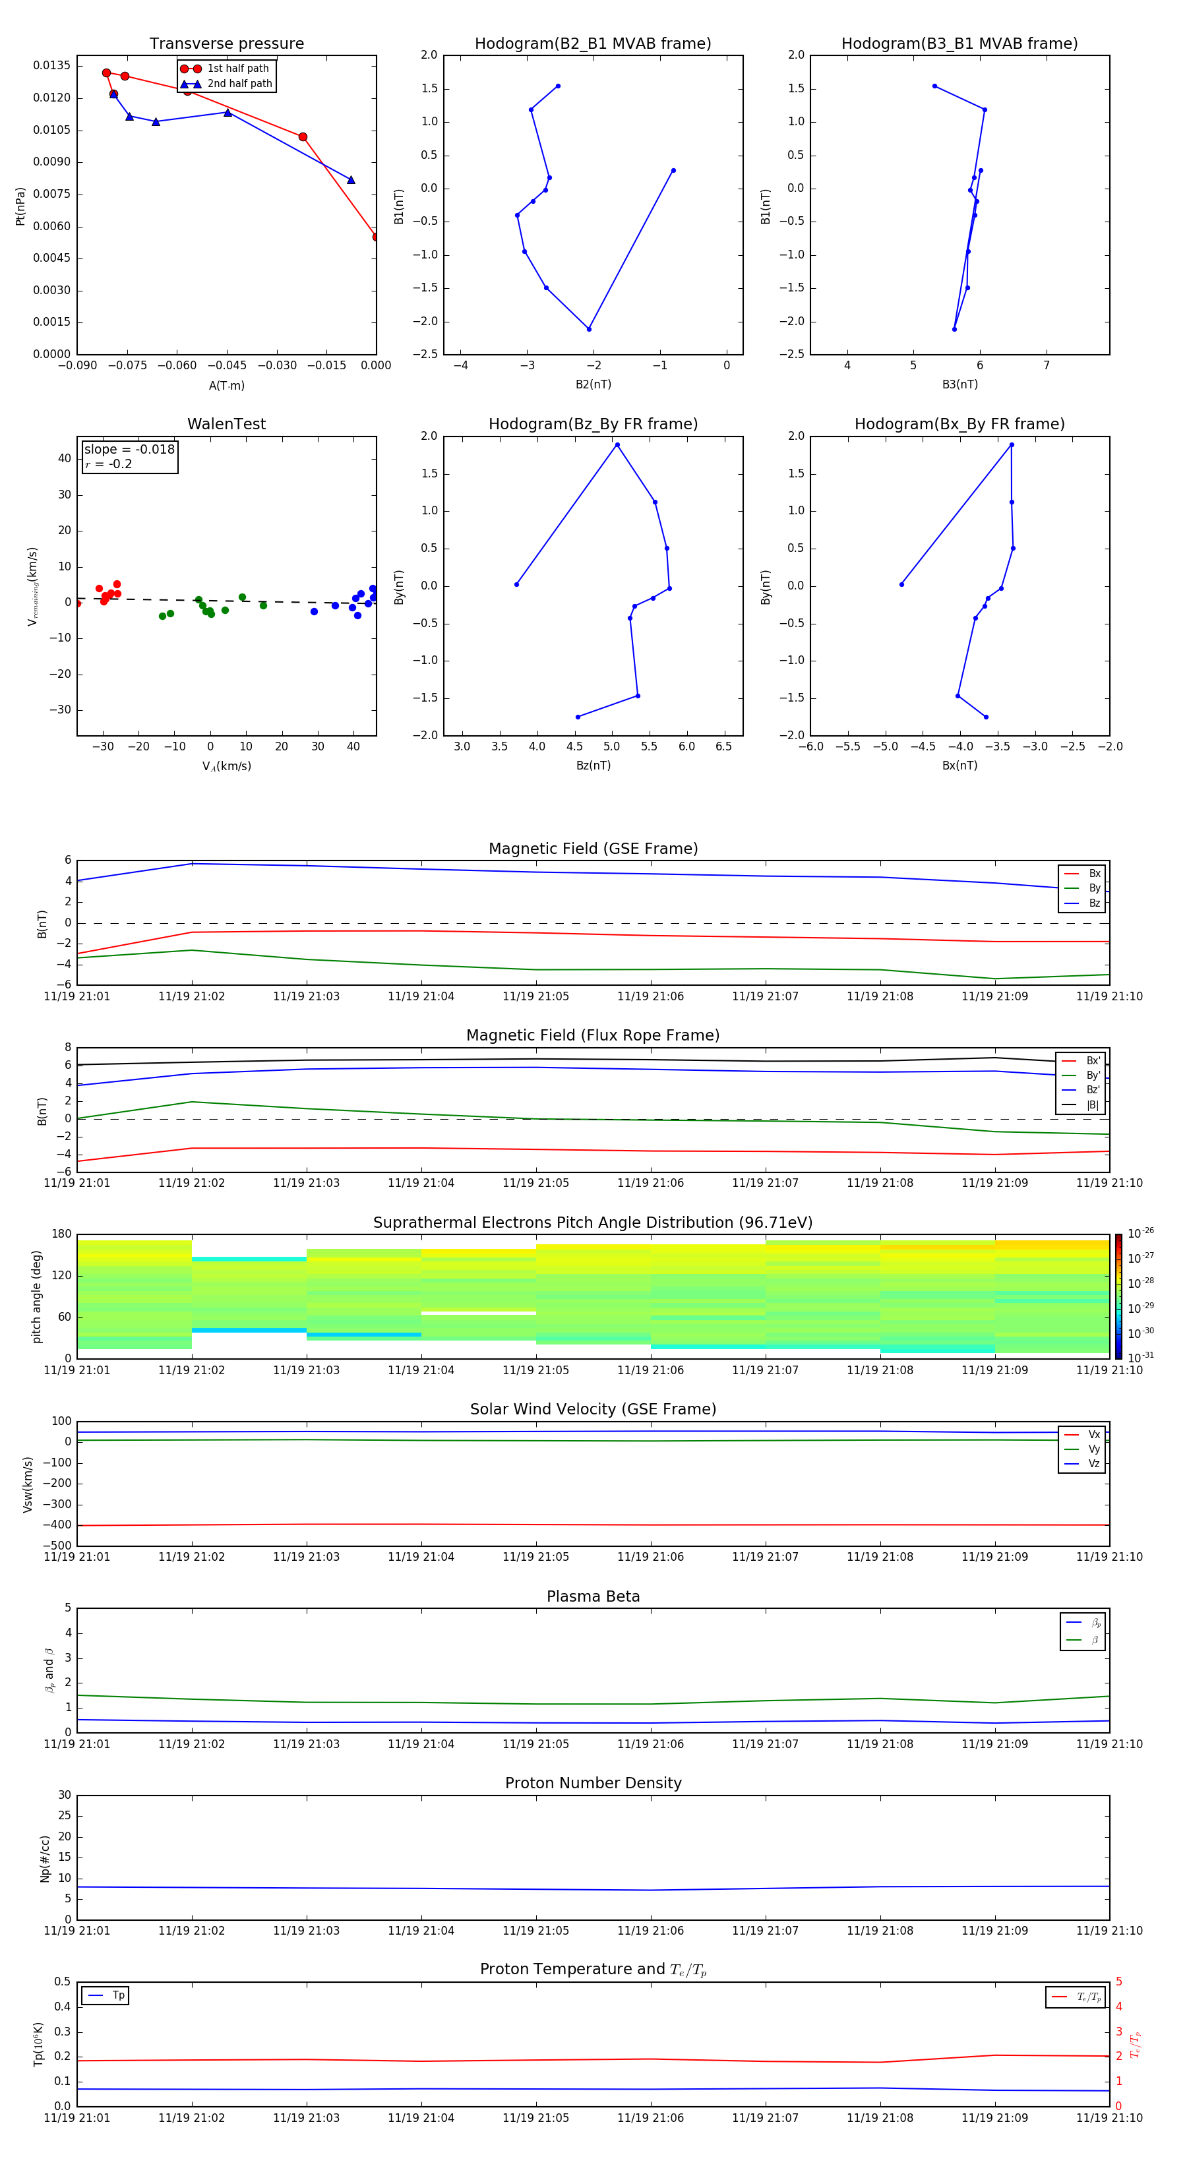Click the 11/19 21:01 tick under Plasma Beta plot
1187x2176 pixels.
77,1743
